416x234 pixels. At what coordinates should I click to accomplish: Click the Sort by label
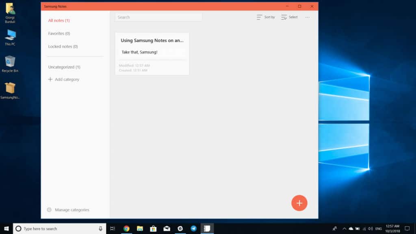(270, 17)
